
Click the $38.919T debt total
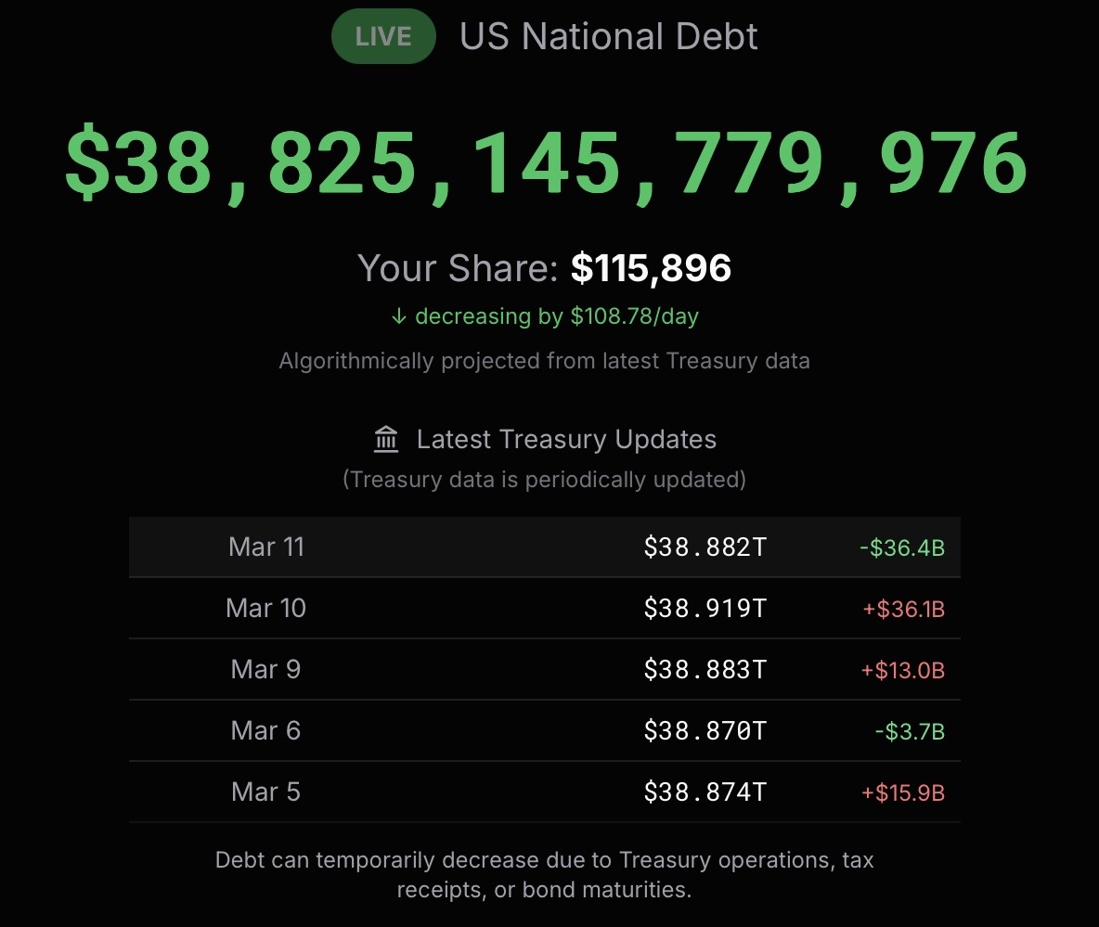pos(705,609)
